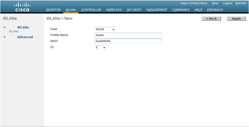Screen dimensions: 249x127
Task: Open the MONITOR menu tab
Action: tap(54, 10)
